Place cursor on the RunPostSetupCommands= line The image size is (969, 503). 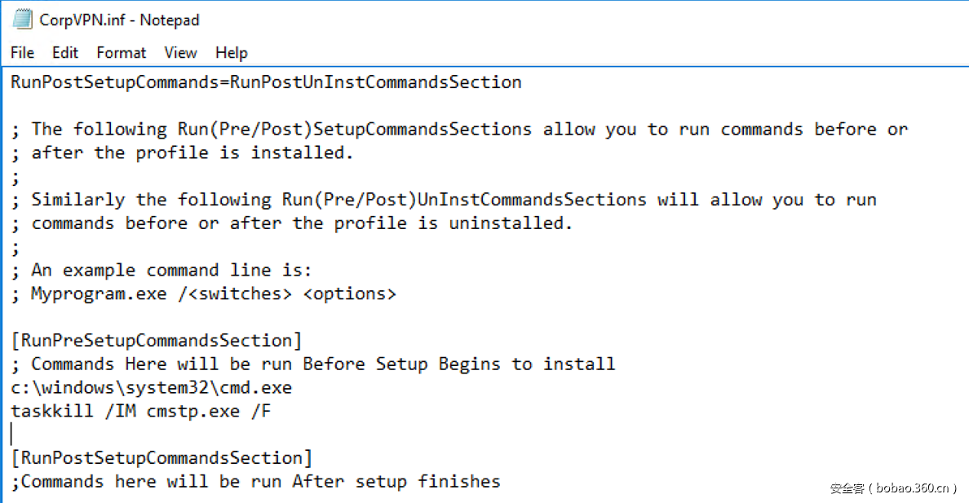tap(266, 82)
